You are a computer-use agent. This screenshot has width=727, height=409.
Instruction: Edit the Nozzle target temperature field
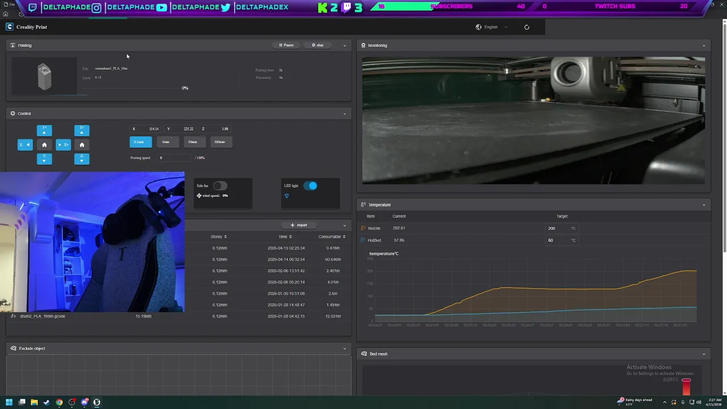[562, 228]
